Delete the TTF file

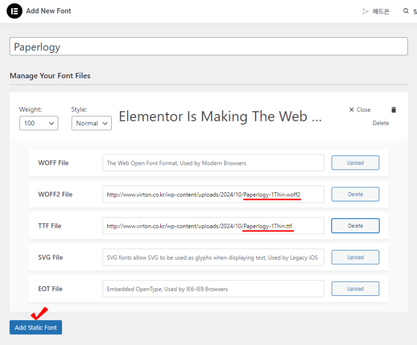tap(356, 226)
